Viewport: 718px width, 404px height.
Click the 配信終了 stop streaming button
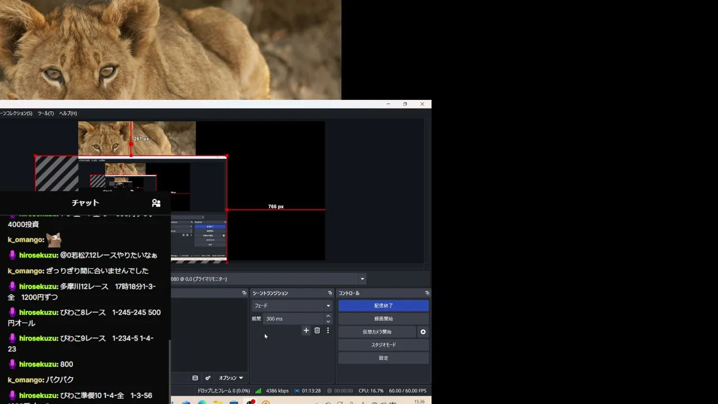(x=384, y=306)
